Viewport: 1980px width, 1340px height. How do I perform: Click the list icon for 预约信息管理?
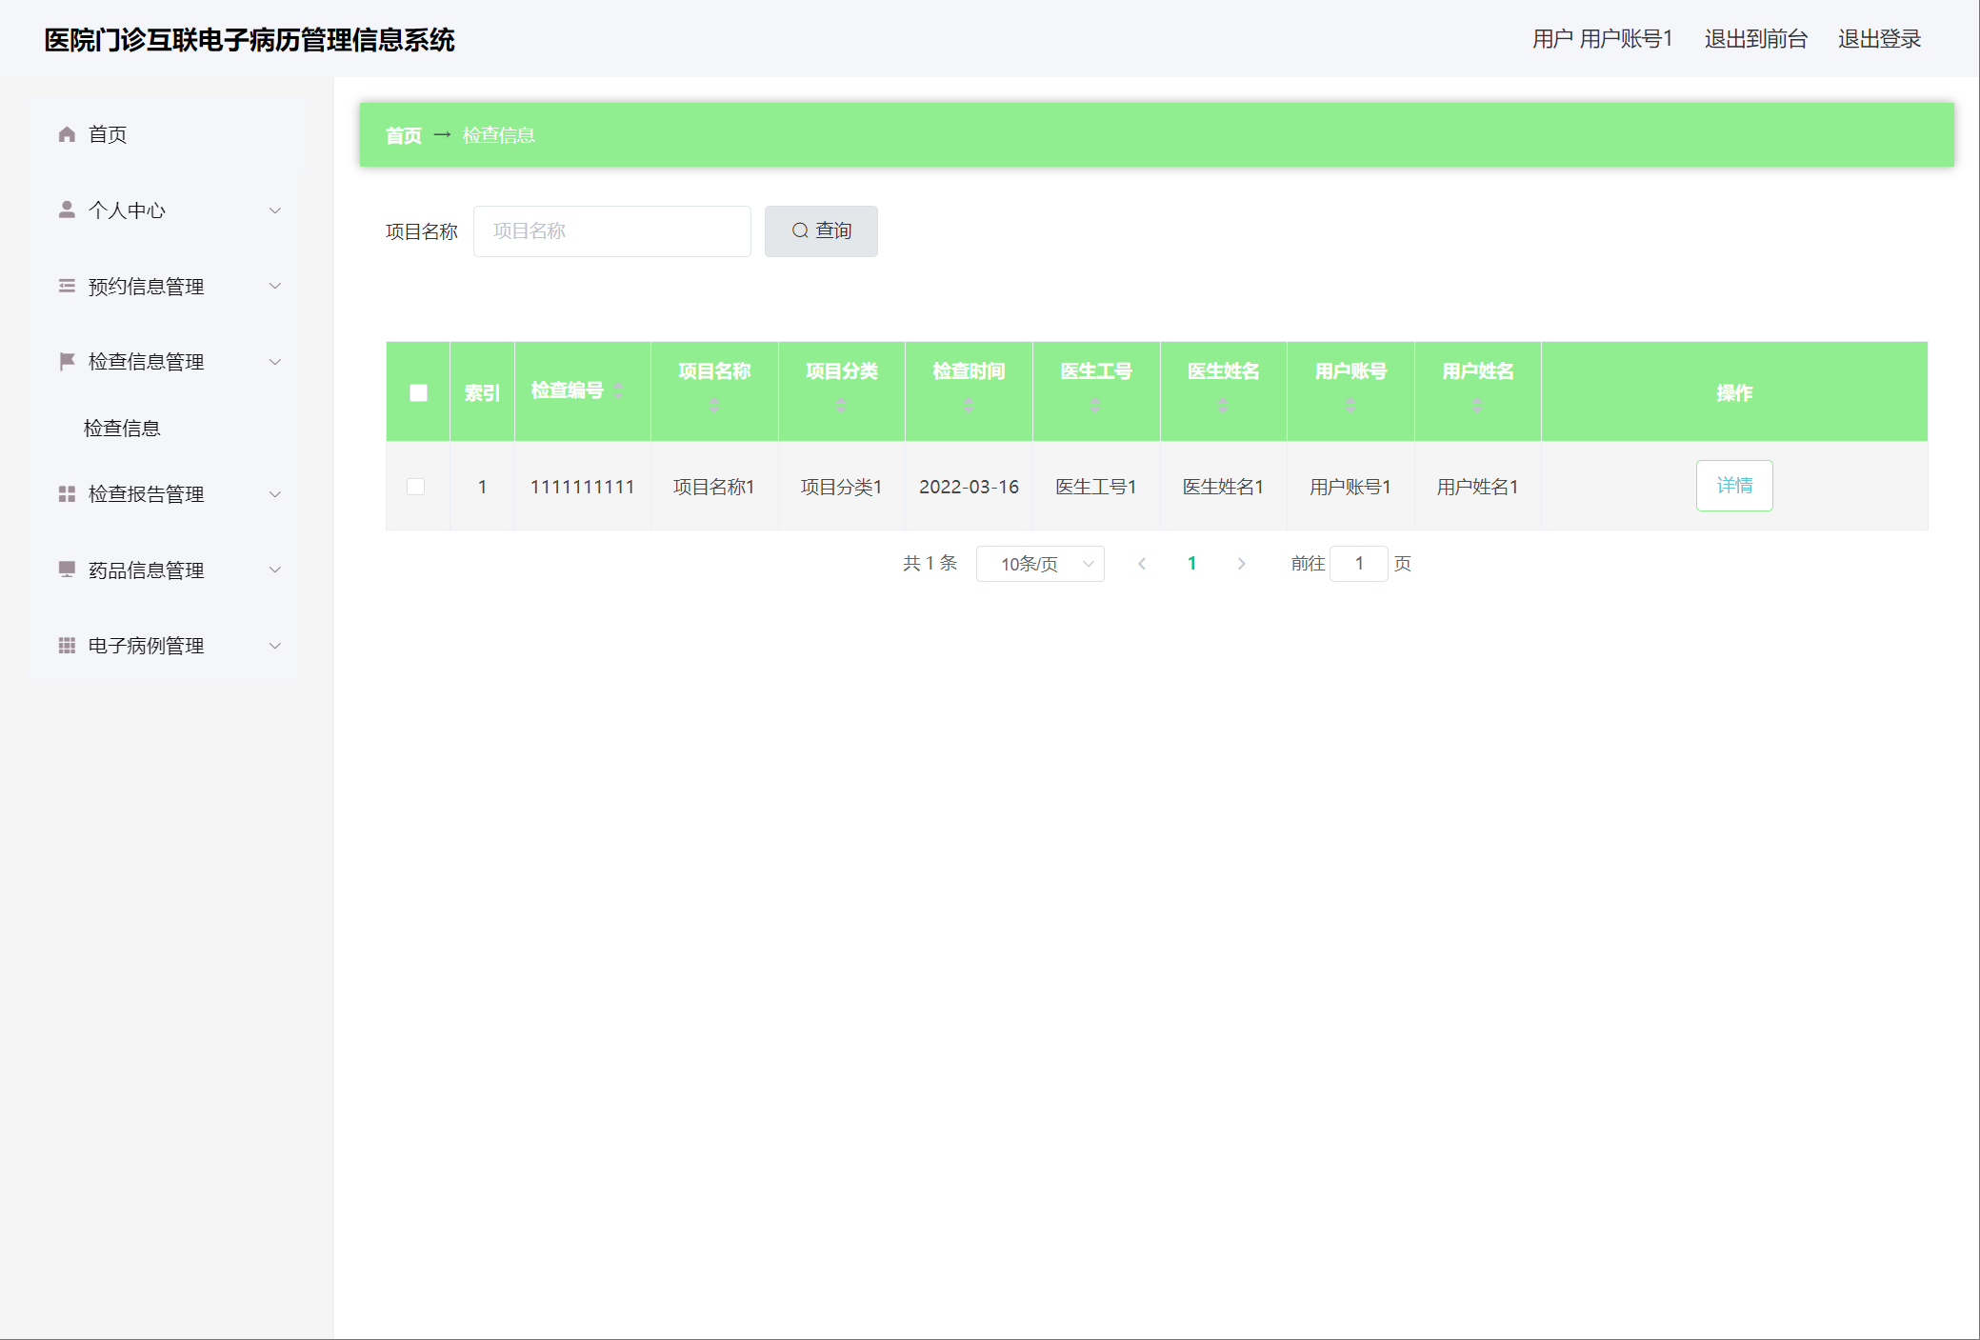(x=67, y=286)
